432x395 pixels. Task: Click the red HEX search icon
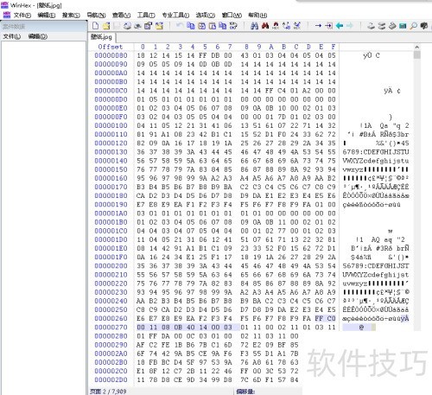click(276, 26)
